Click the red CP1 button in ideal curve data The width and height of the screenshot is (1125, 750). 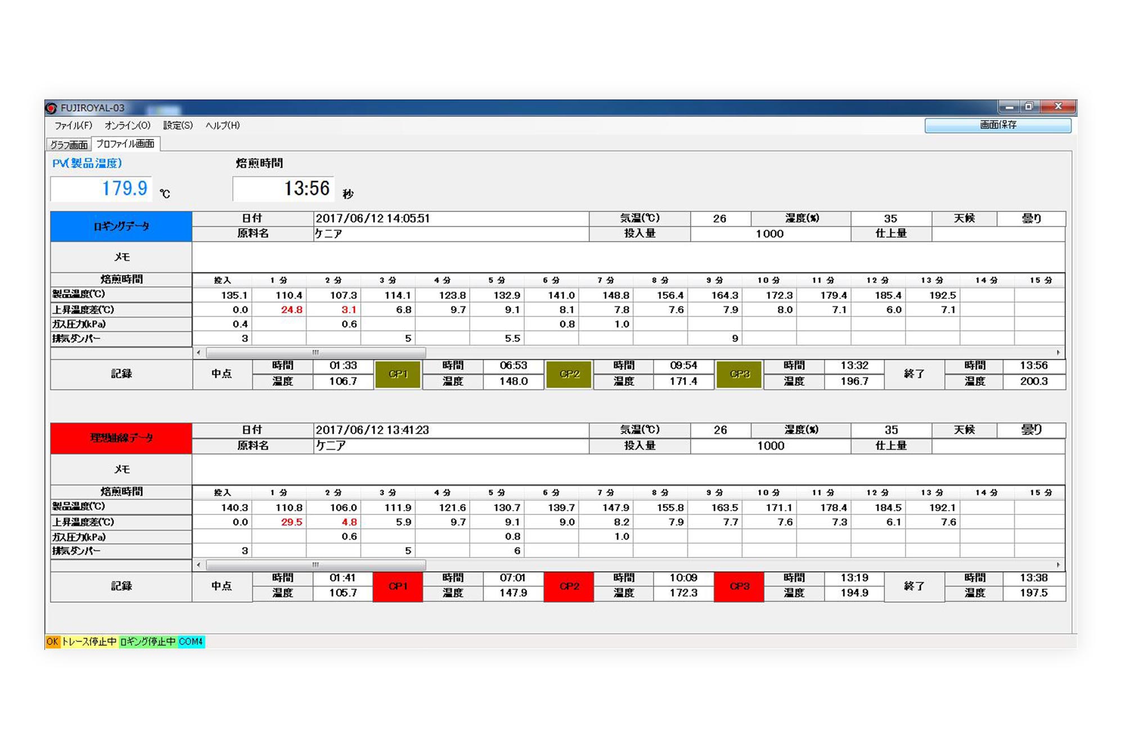click(398, 586)
